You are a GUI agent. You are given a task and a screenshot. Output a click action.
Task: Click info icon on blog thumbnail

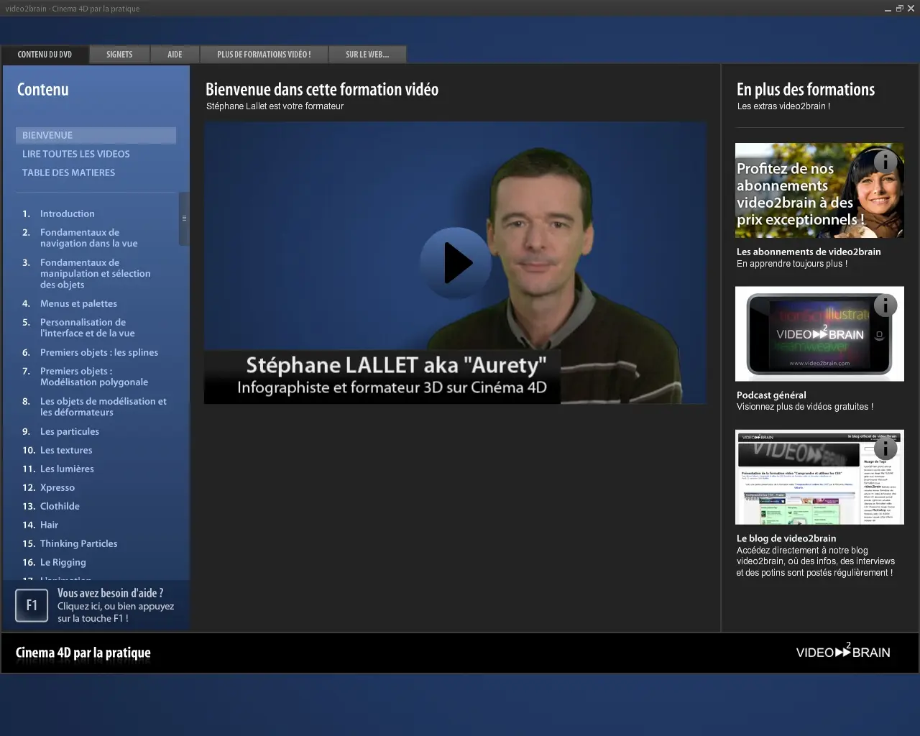885,448
